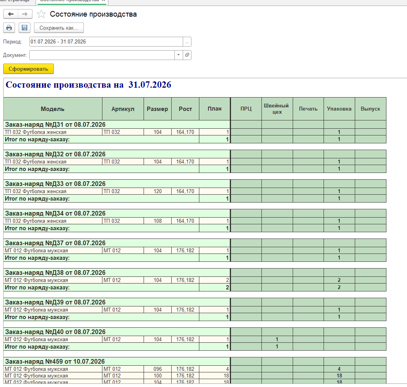
Task: Open period selection with ellipsis button
Action: (x=187, y=42)
